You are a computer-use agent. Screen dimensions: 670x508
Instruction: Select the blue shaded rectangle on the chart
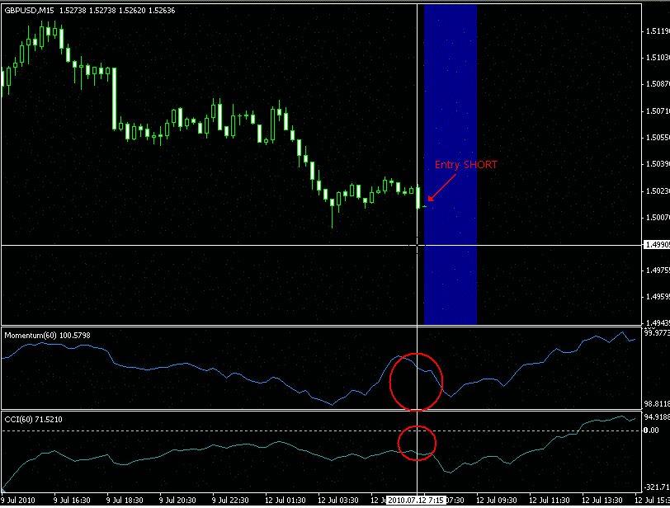pyautogui.click(x=451, y=164)
